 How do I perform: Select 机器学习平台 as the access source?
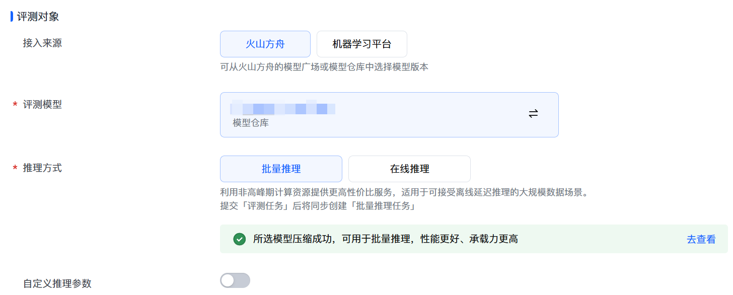tap(362, 44)
